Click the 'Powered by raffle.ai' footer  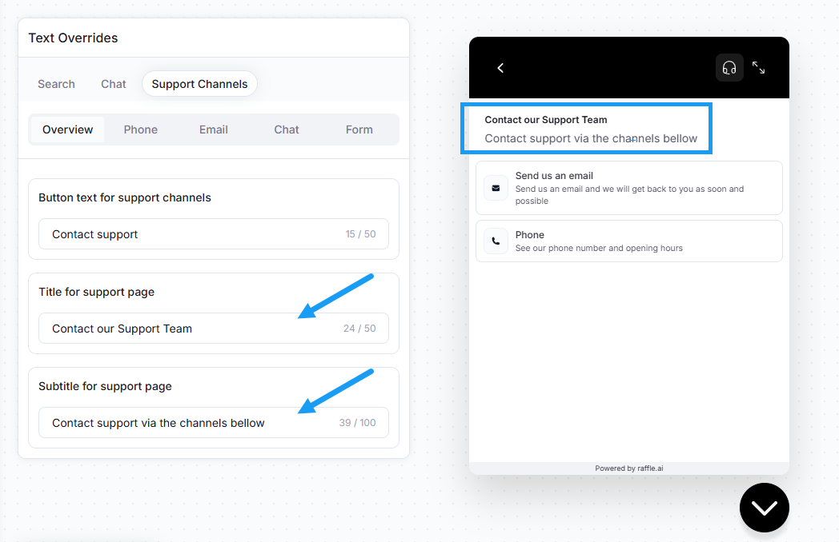pyautogui.click(x=628, y=468)
